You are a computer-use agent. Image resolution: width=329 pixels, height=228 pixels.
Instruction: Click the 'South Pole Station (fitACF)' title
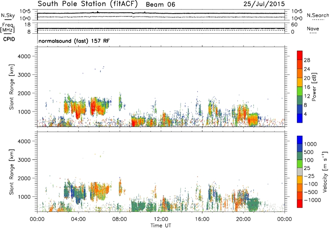coord(88,4)
